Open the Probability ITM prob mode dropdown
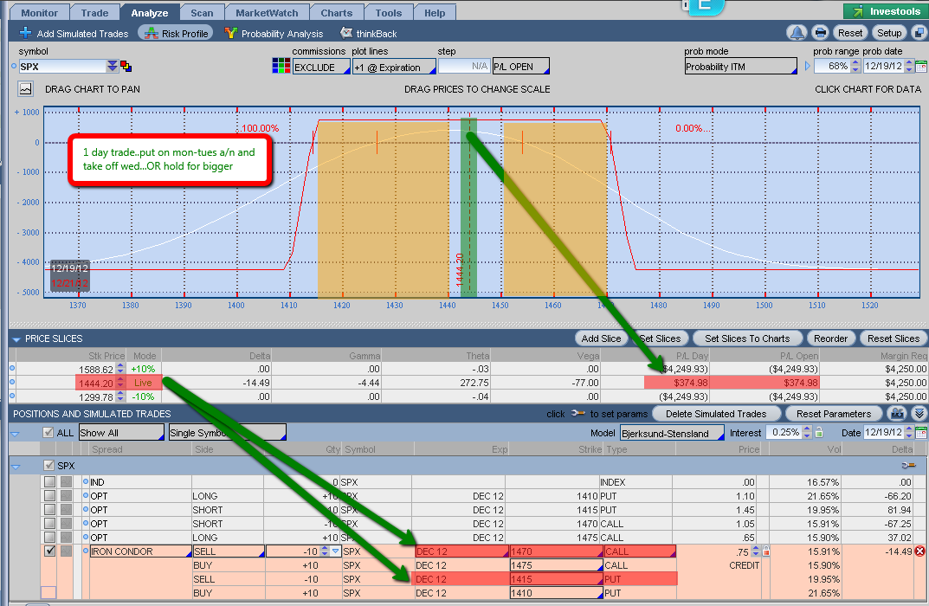 [740, 67]
